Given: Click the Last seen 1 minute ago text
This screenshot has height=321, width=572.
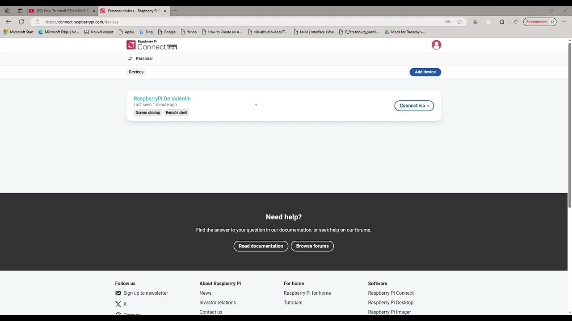Looking at the screenshot, I should [x=155, y=105].
